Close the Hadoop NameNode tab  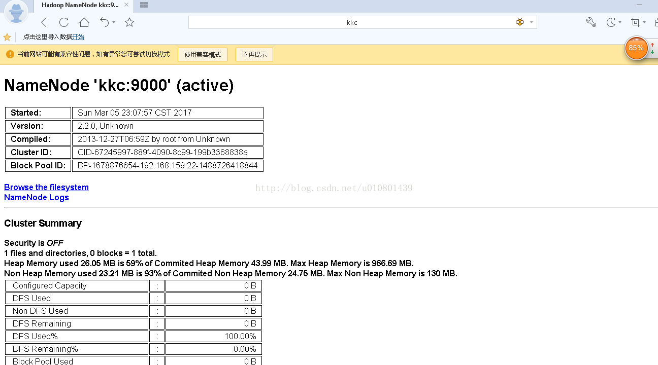(126, 5)
